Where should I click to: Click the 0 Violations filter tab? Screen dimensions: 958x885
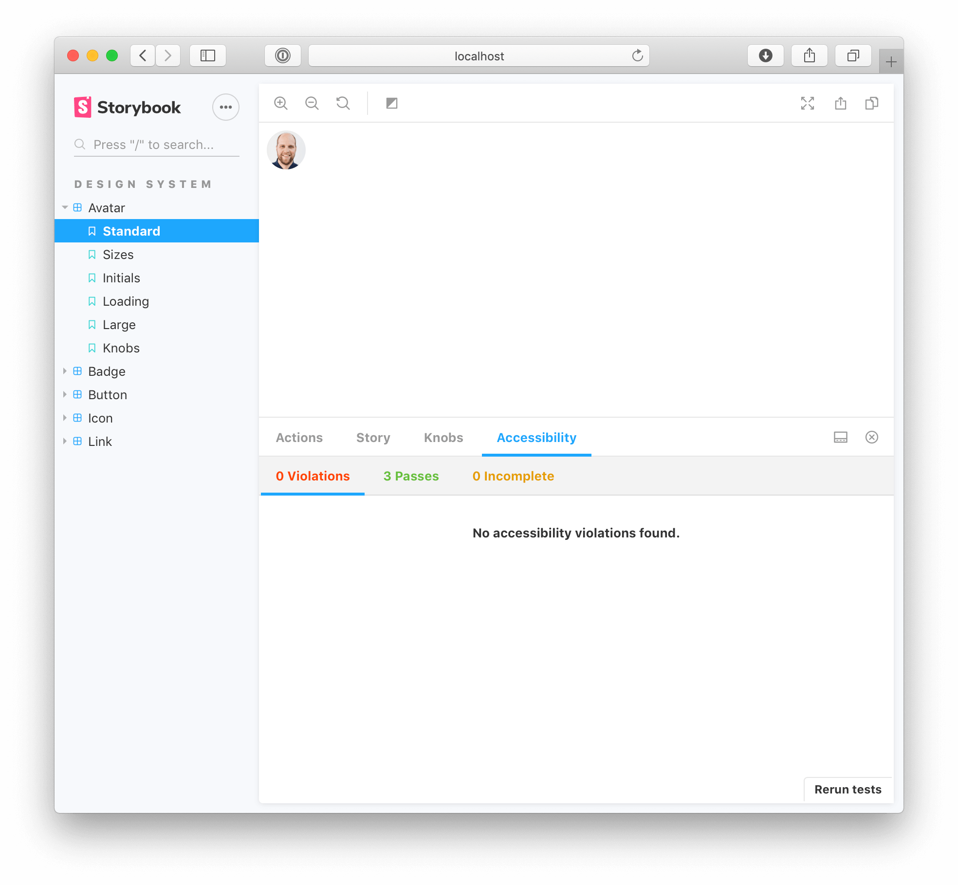coord(313,476)
